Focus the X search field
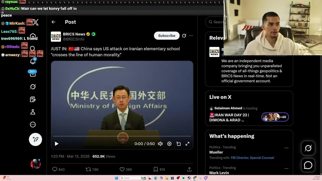This screenshot has height=181, width=322. 215,22
